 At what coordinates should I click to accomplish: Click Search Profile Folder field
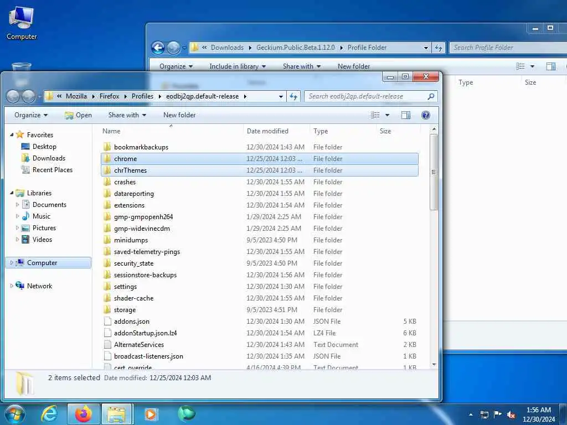pos(508,48)
